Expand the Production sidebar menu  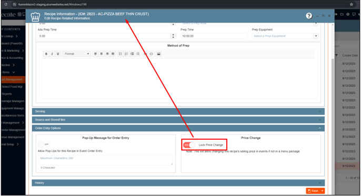[13, 65]
